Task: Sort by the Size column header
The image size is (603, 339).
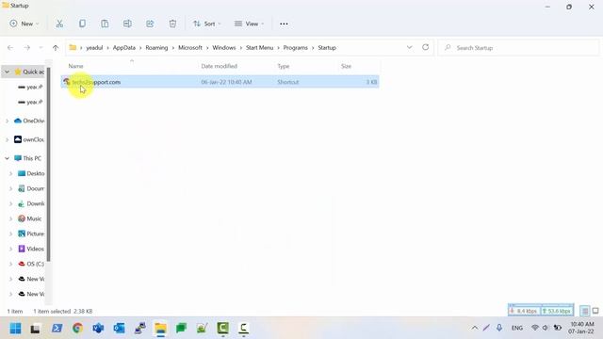Action: (346, 66)
